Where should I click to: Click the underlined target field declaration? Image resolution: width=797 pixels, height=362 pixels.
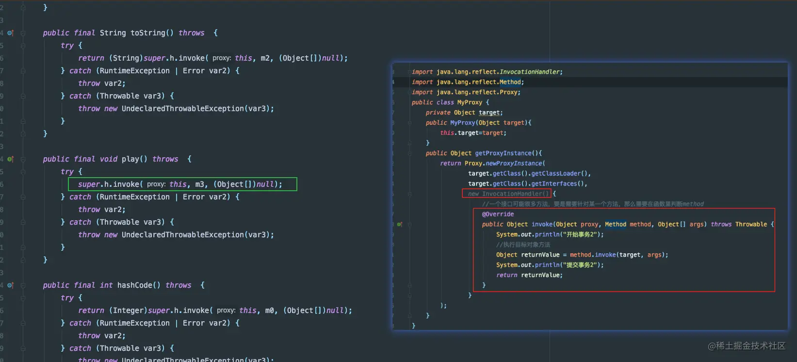point(489,113)
